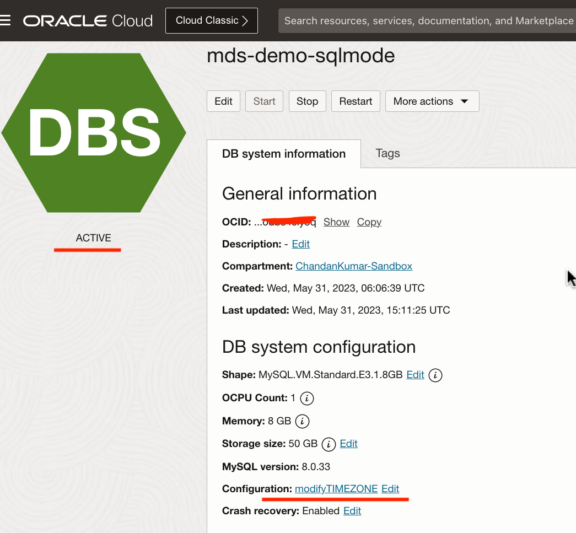Edit the Crash recovery setting
576x533 pixels.
(352, 511)
